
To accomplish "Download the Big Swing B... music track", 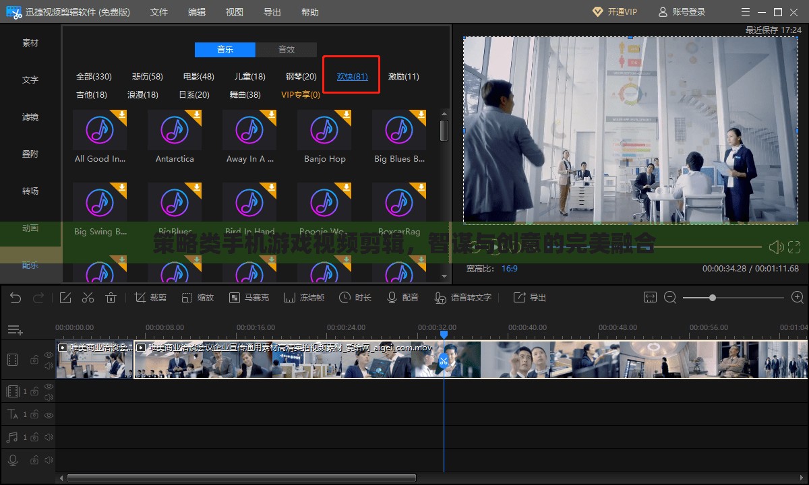I will pos(122,187).
